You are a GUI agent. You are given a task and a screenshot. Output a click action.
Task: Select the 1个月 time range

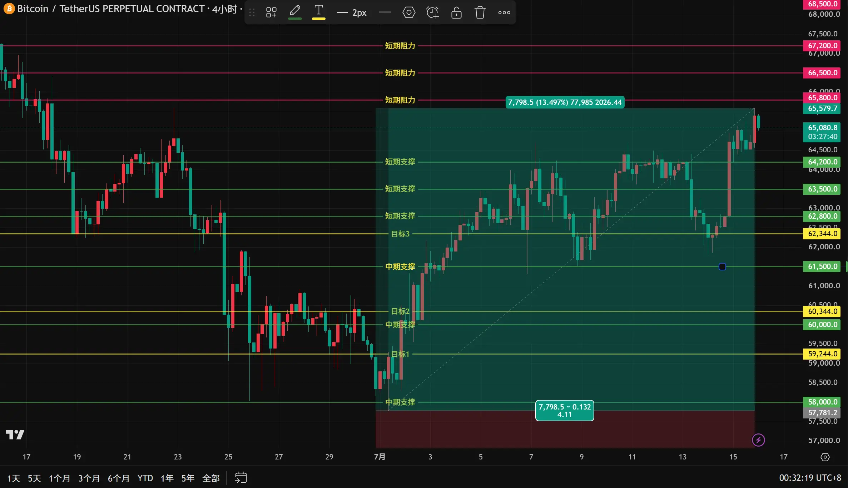(x=59, y=478)
